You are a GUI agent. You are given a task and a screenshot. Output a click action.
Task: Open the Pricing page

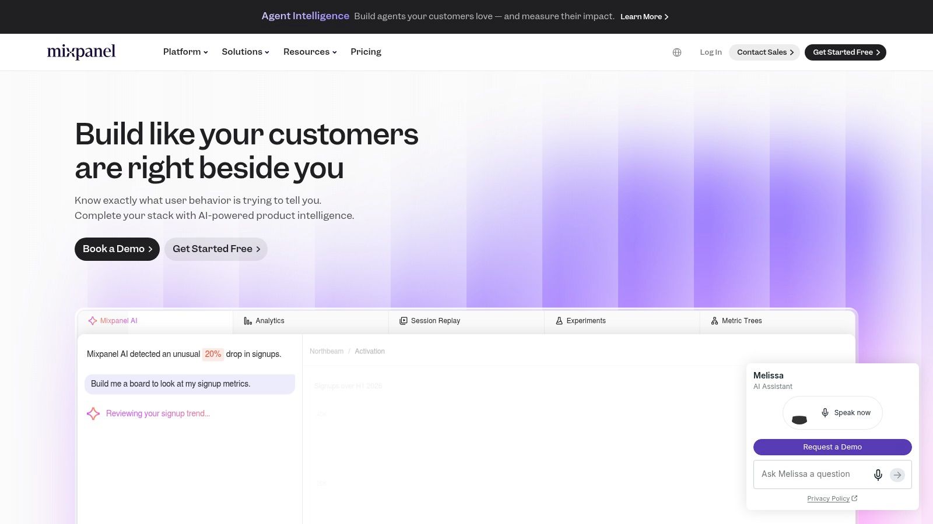tap(366, 52)
